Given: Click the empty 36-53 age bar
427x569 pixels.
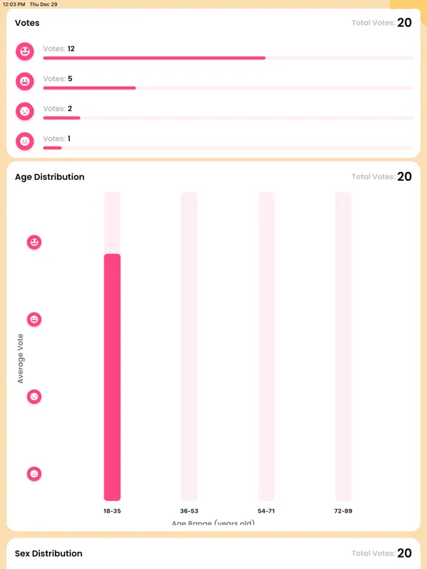Looking at the screenshot, I should point(189,347).
